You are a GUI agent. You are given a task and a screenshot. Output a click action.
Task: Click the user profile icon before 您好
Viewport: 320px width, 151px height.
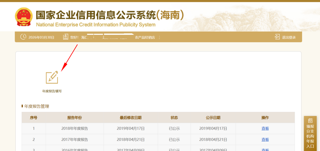click(66, 37)
